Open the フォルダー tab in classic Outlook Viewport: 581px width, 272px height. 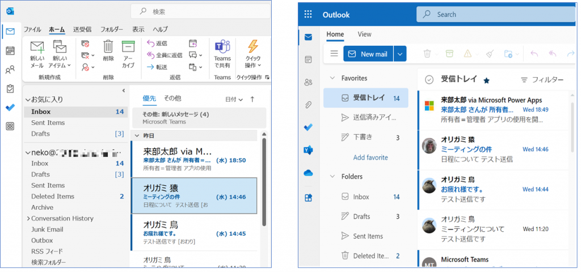(x=112, y=29)
